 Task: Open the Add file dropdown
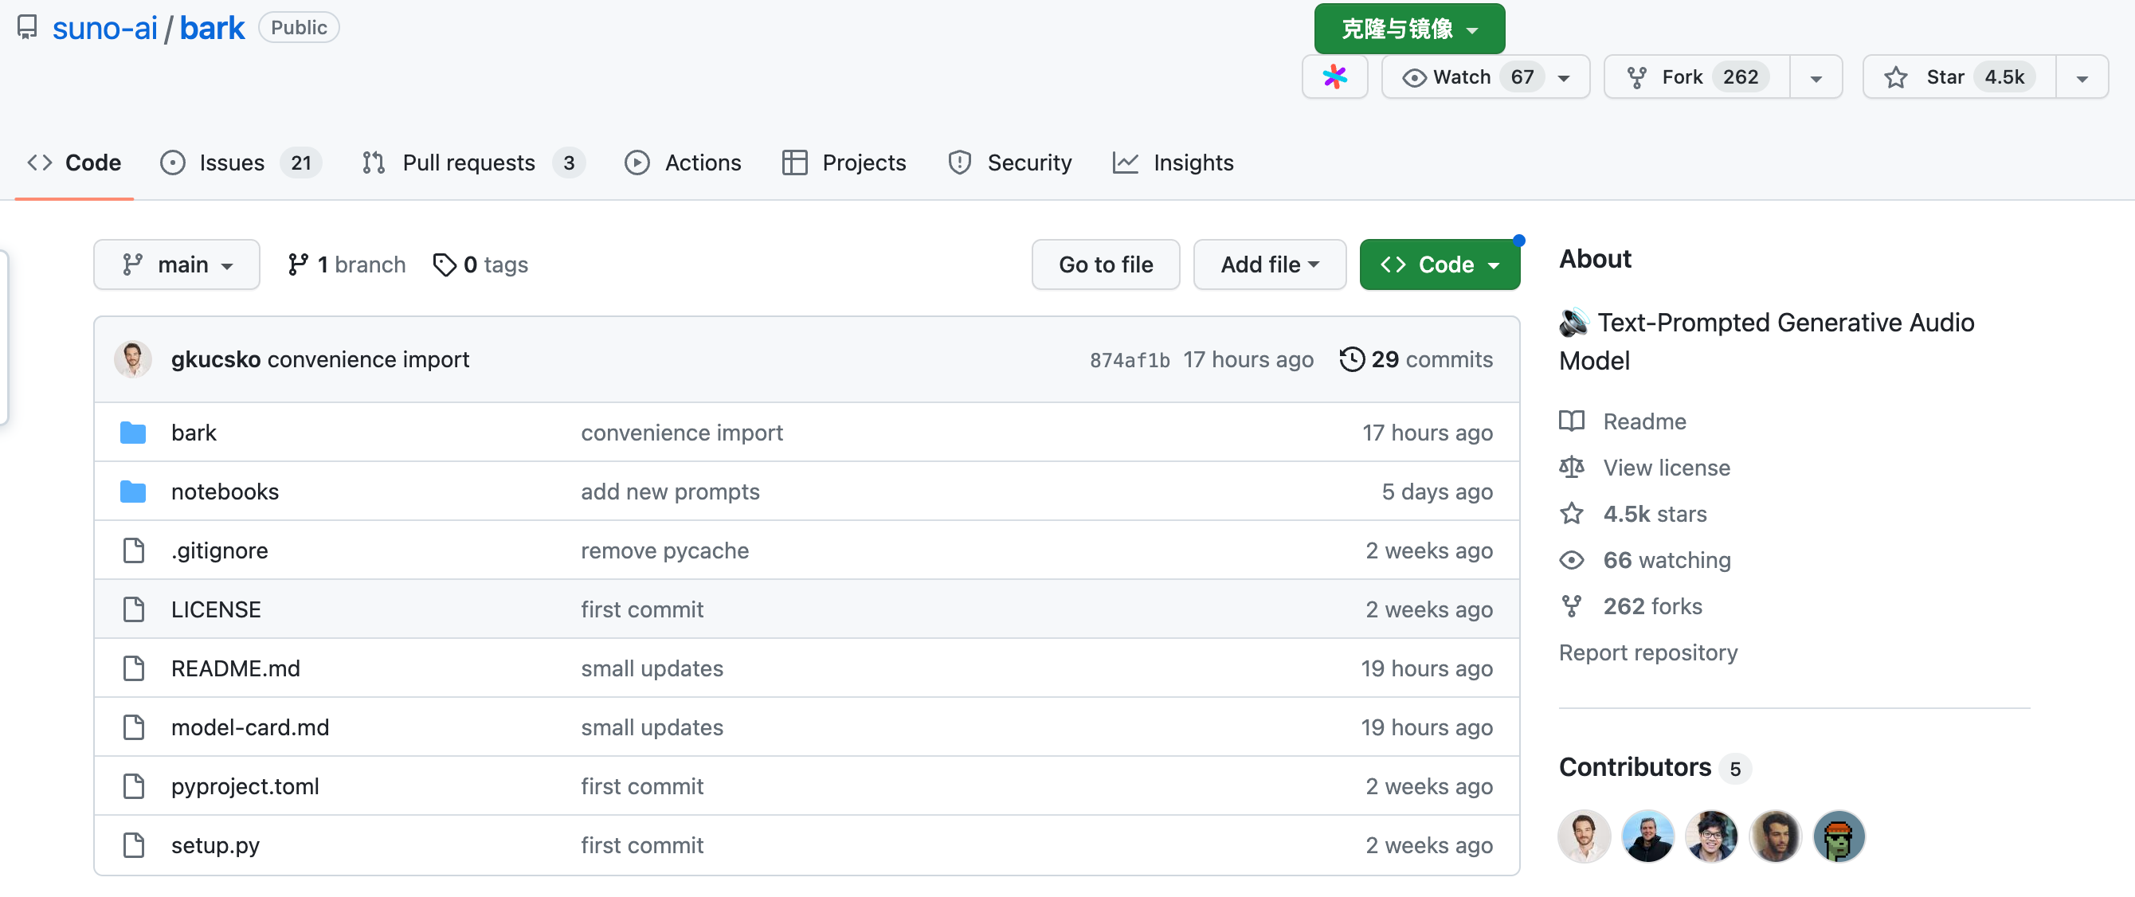1269,264
